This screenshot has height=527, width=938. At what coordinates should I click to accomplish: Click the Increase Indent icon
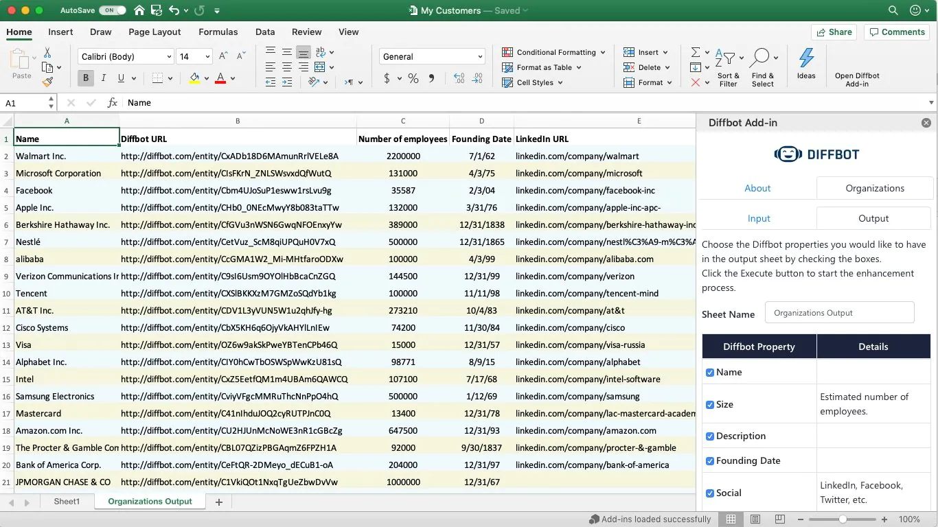point(286,82)
